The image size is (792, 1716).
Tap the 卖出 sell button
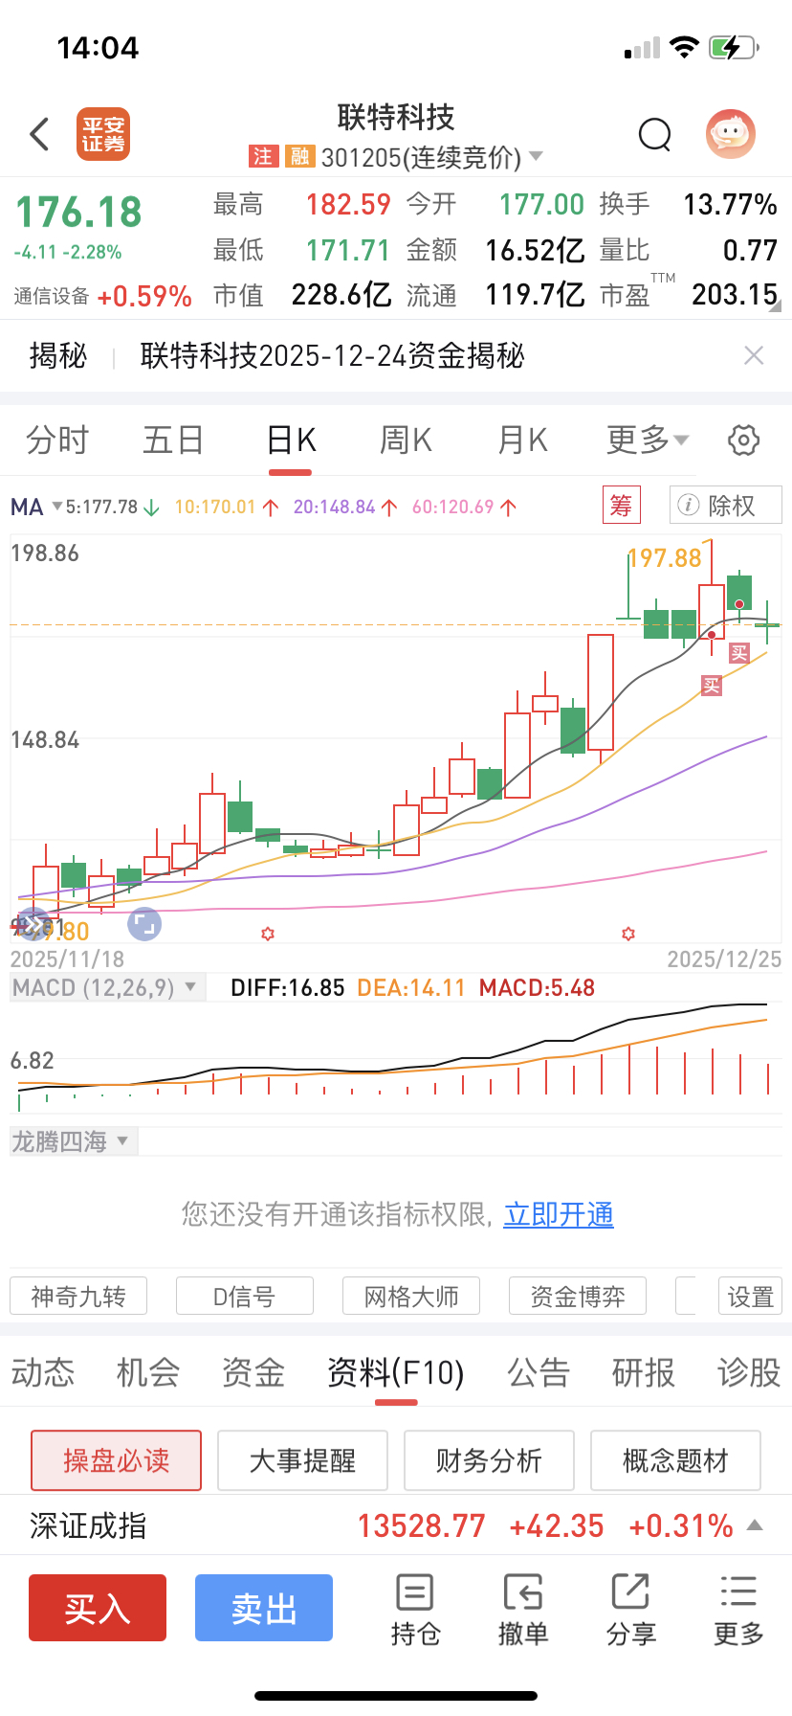[x=264, y=1608]
